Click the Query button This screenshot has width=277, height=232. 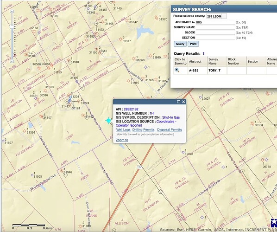pyautogui.click(x=180, y=44)
